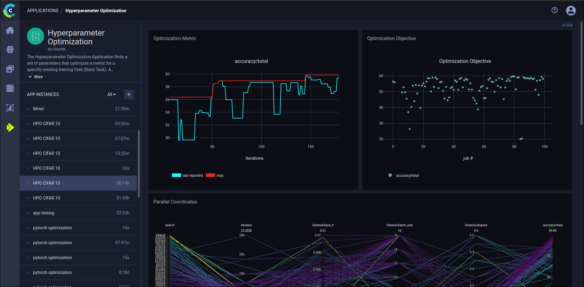
Task: Select HPO CIFAR 10 instance 30s
Action: [78, 168]
